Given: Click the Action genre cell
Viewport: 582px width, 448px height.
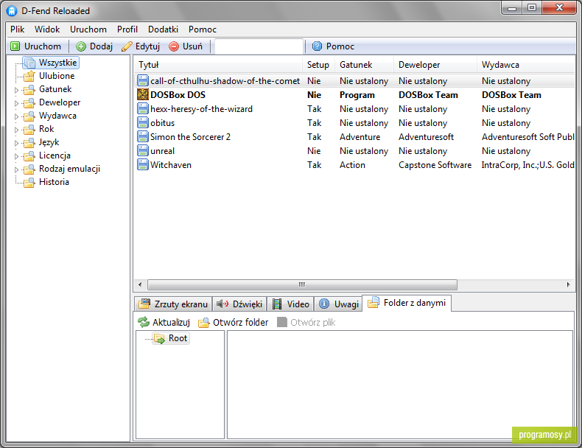Looking at the screenshot, I should click(x=352, y=165).
